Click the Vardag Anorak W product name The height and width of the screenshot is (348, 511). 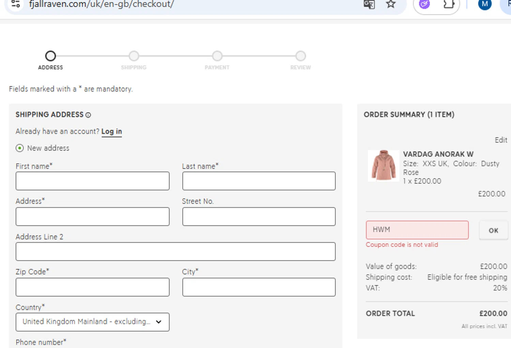click(438, 154)
